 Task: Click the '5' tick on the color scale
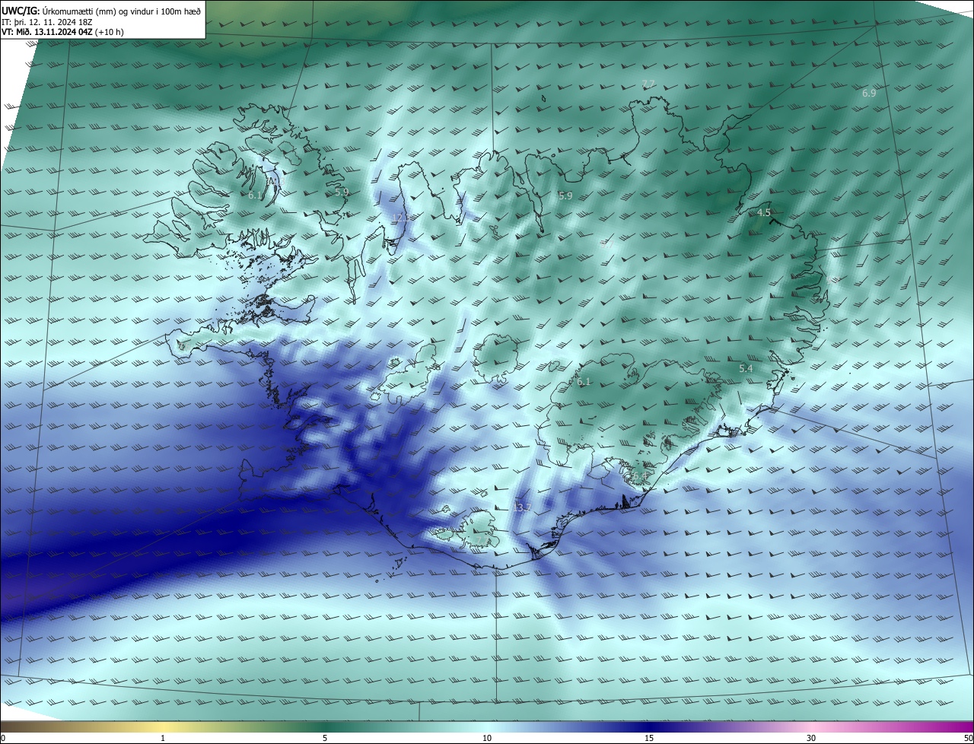click(325, 738)
